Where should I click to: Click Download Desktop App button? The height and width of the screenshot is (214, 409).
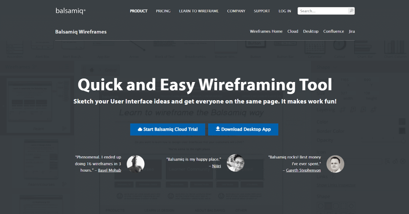[x=243, y=129]
